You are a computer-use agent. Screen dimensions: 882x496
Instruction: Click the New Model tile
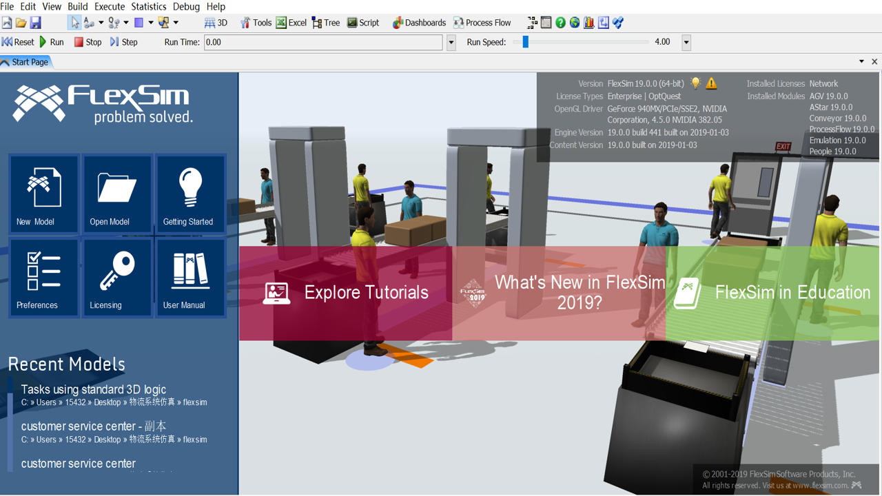point(44,194)
